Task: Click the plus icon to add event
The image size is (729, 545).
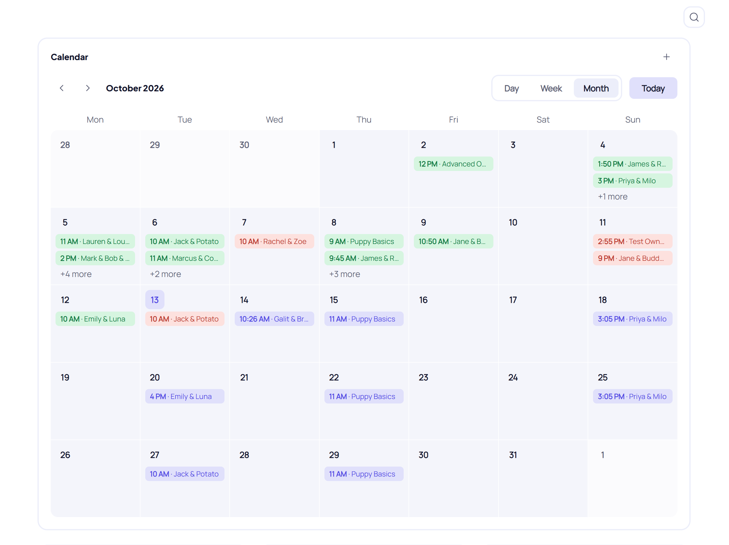Action: (666, 57)
